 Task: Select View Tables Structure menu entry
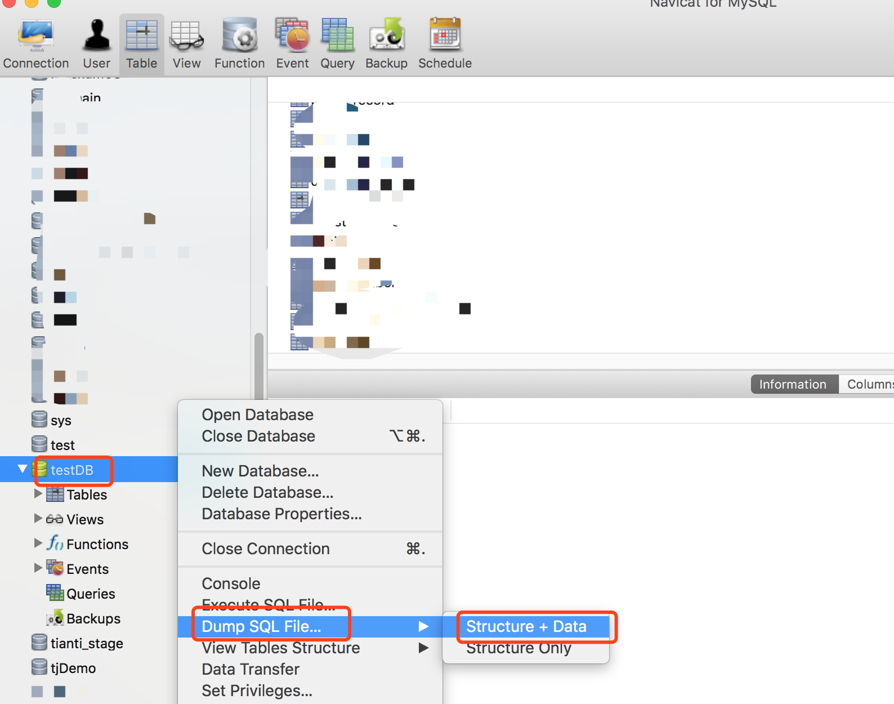[x=310, y=648]
